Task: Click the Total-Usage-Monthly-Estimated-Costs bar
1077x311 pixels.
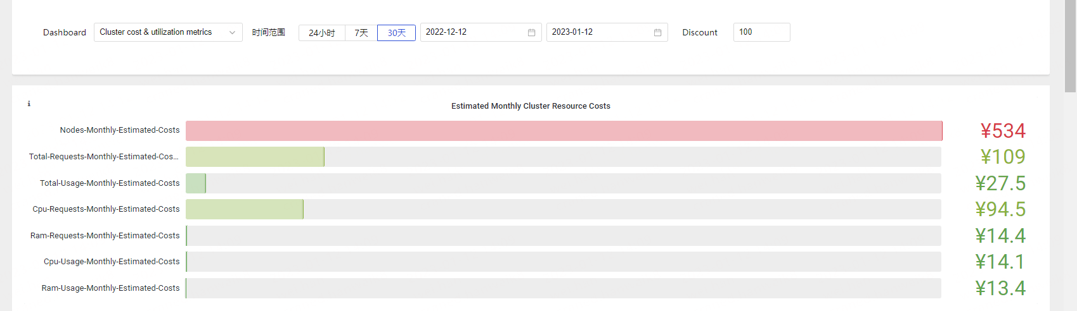Action: coord(196,183)
